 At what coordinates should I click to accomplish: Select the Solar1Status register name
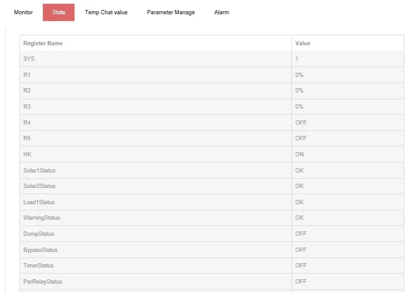pos(40,171)
